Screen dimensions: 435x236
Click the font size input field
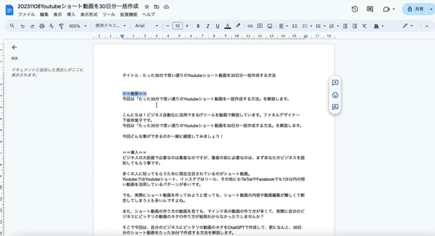click(x=178, y=26)
